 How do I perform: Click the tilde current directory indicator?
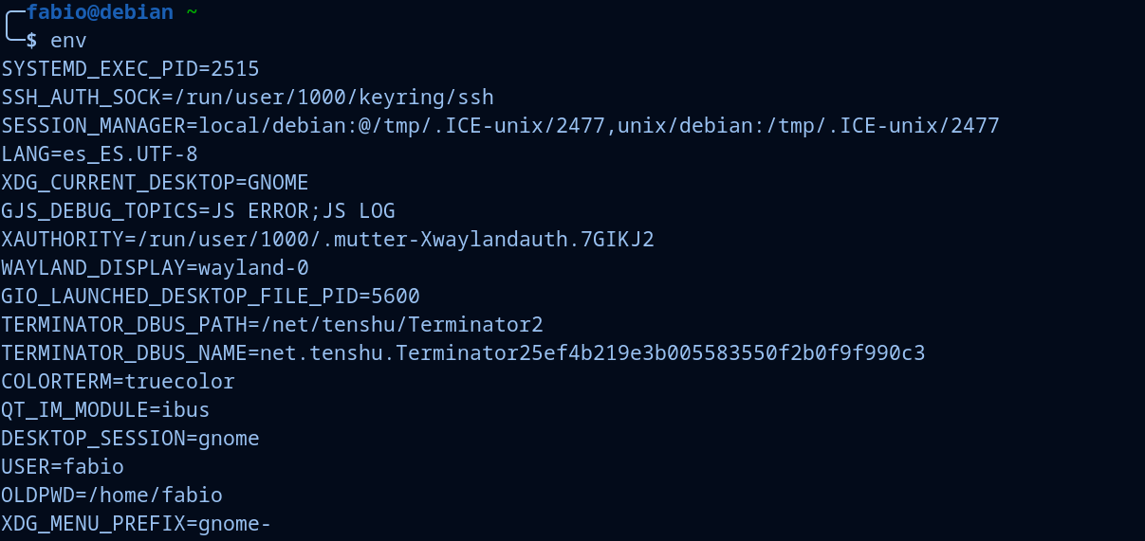pyautogui.click(x=193, y=12)
